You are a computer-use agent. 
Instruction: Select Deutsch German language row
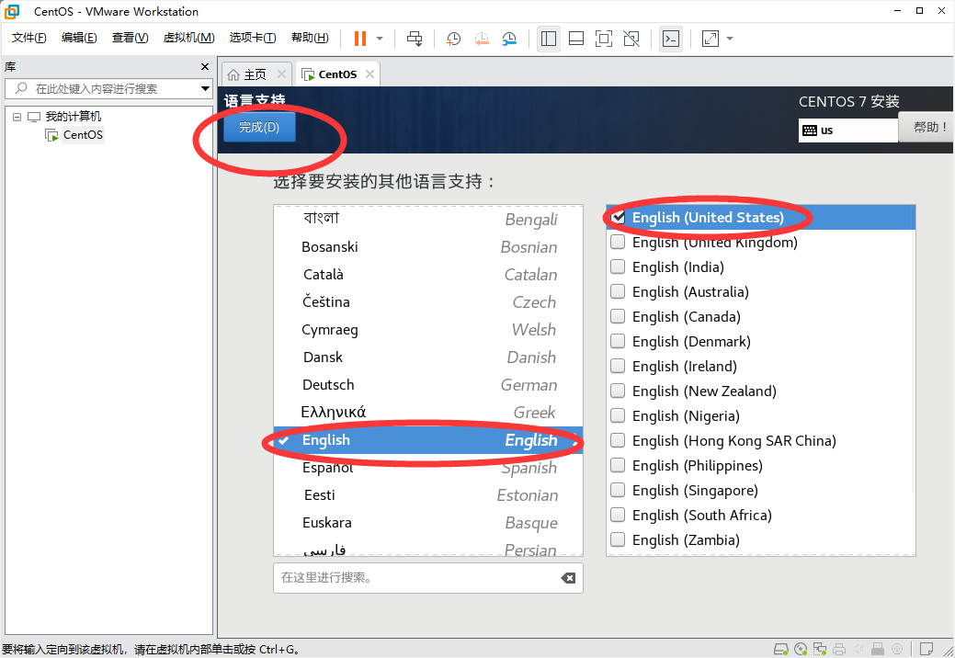point(428,385)
